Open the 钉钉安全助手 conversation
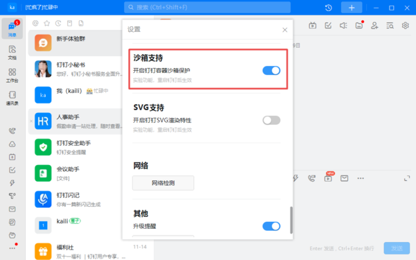 (x=76, y=147)
